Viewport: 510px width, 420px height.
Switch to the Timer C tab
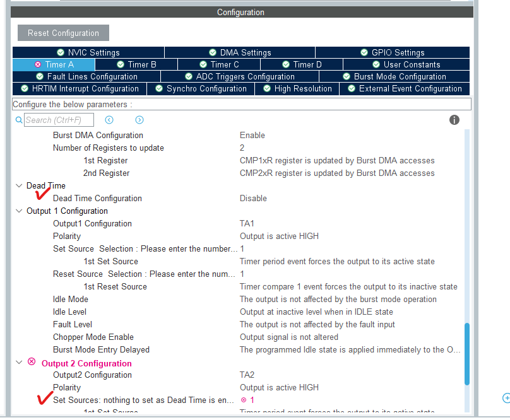tap(219, 64)
